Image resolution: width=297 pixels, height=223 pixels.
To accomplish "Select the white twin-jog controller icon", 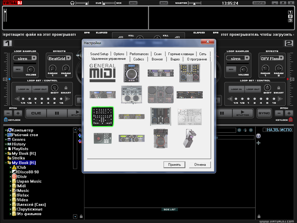I will (x=190, y=117).
